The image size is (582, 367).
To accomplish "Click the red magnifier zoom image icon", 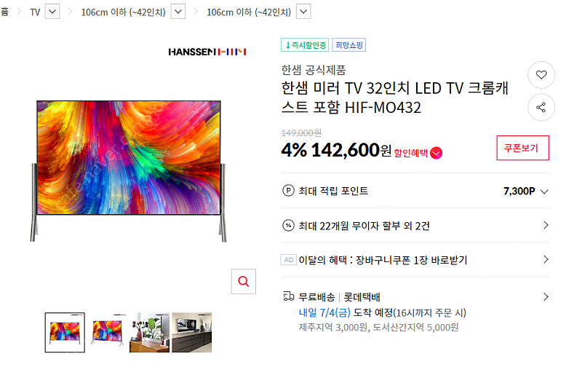I will pos(244,282).
